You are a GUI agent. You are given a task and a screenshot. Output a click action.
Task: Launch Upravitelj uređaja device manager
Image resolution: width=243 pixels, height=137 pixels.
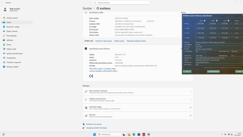click(138, 108)
